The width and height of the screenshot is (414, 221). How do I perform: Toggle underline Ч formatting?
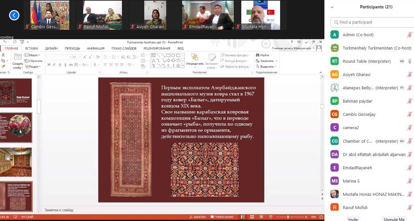[60, 65]
